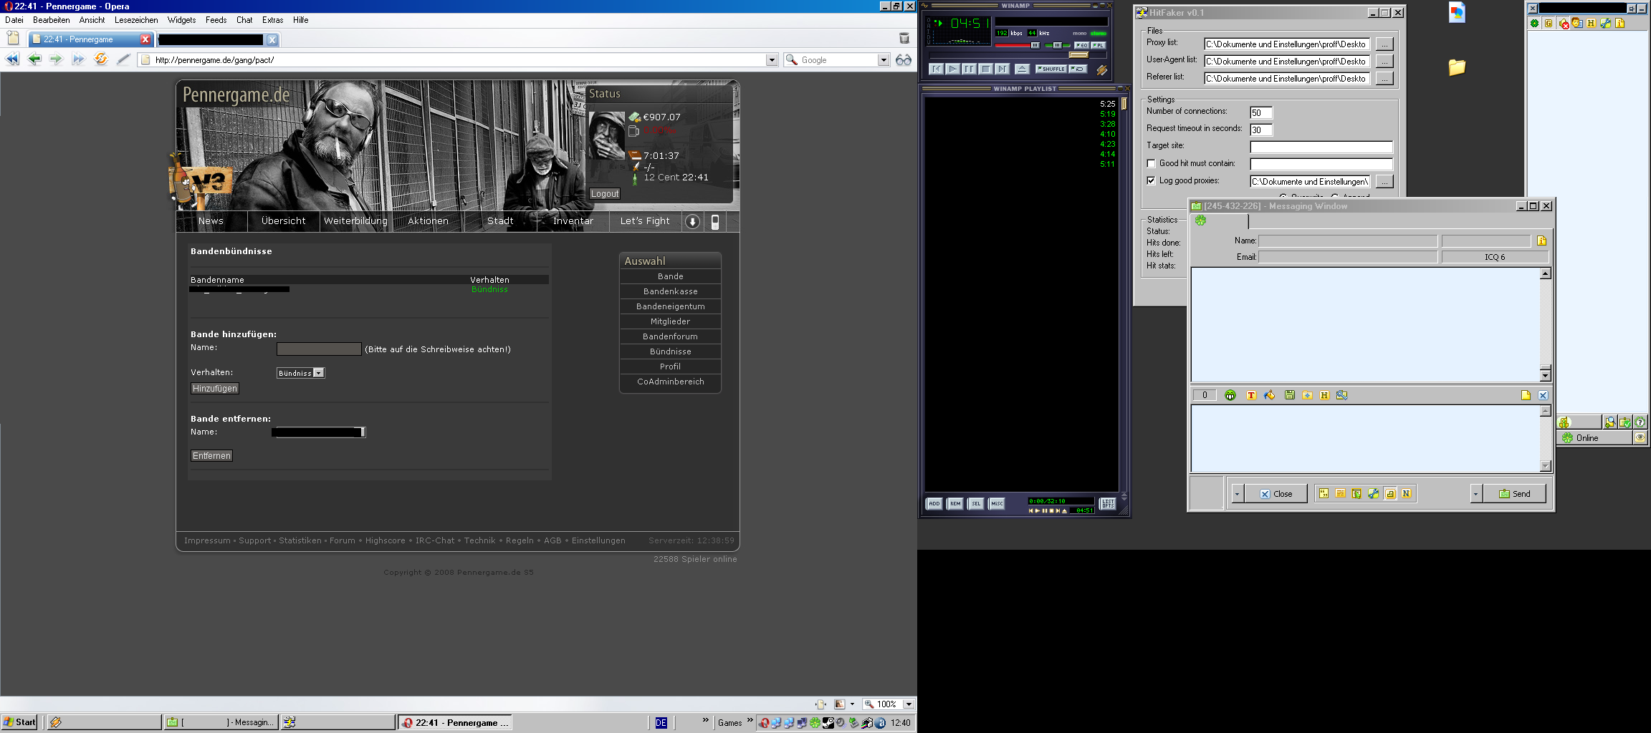Viewport: 1651px width, 733px height.
Task: Click the red T font icon
Action: click(1251, 395)
